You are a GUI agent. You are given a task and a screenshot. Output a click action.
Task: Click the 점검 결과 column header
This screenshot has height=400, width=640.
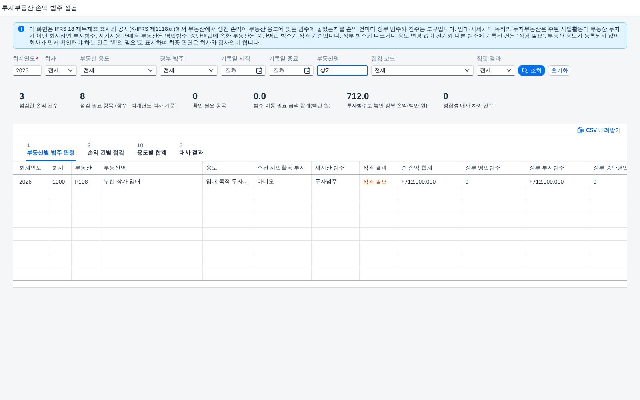pos(378,168)
